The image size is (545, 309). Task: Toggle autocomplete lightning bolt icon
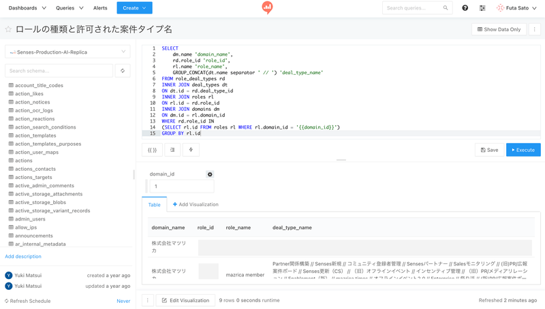(x=191, y=150)
